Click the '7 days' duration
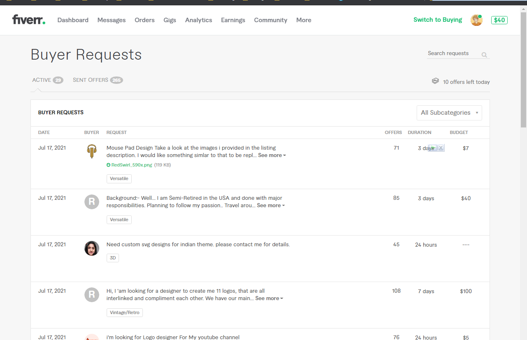Viewport: 527px width, 340px height. [426, 291]
